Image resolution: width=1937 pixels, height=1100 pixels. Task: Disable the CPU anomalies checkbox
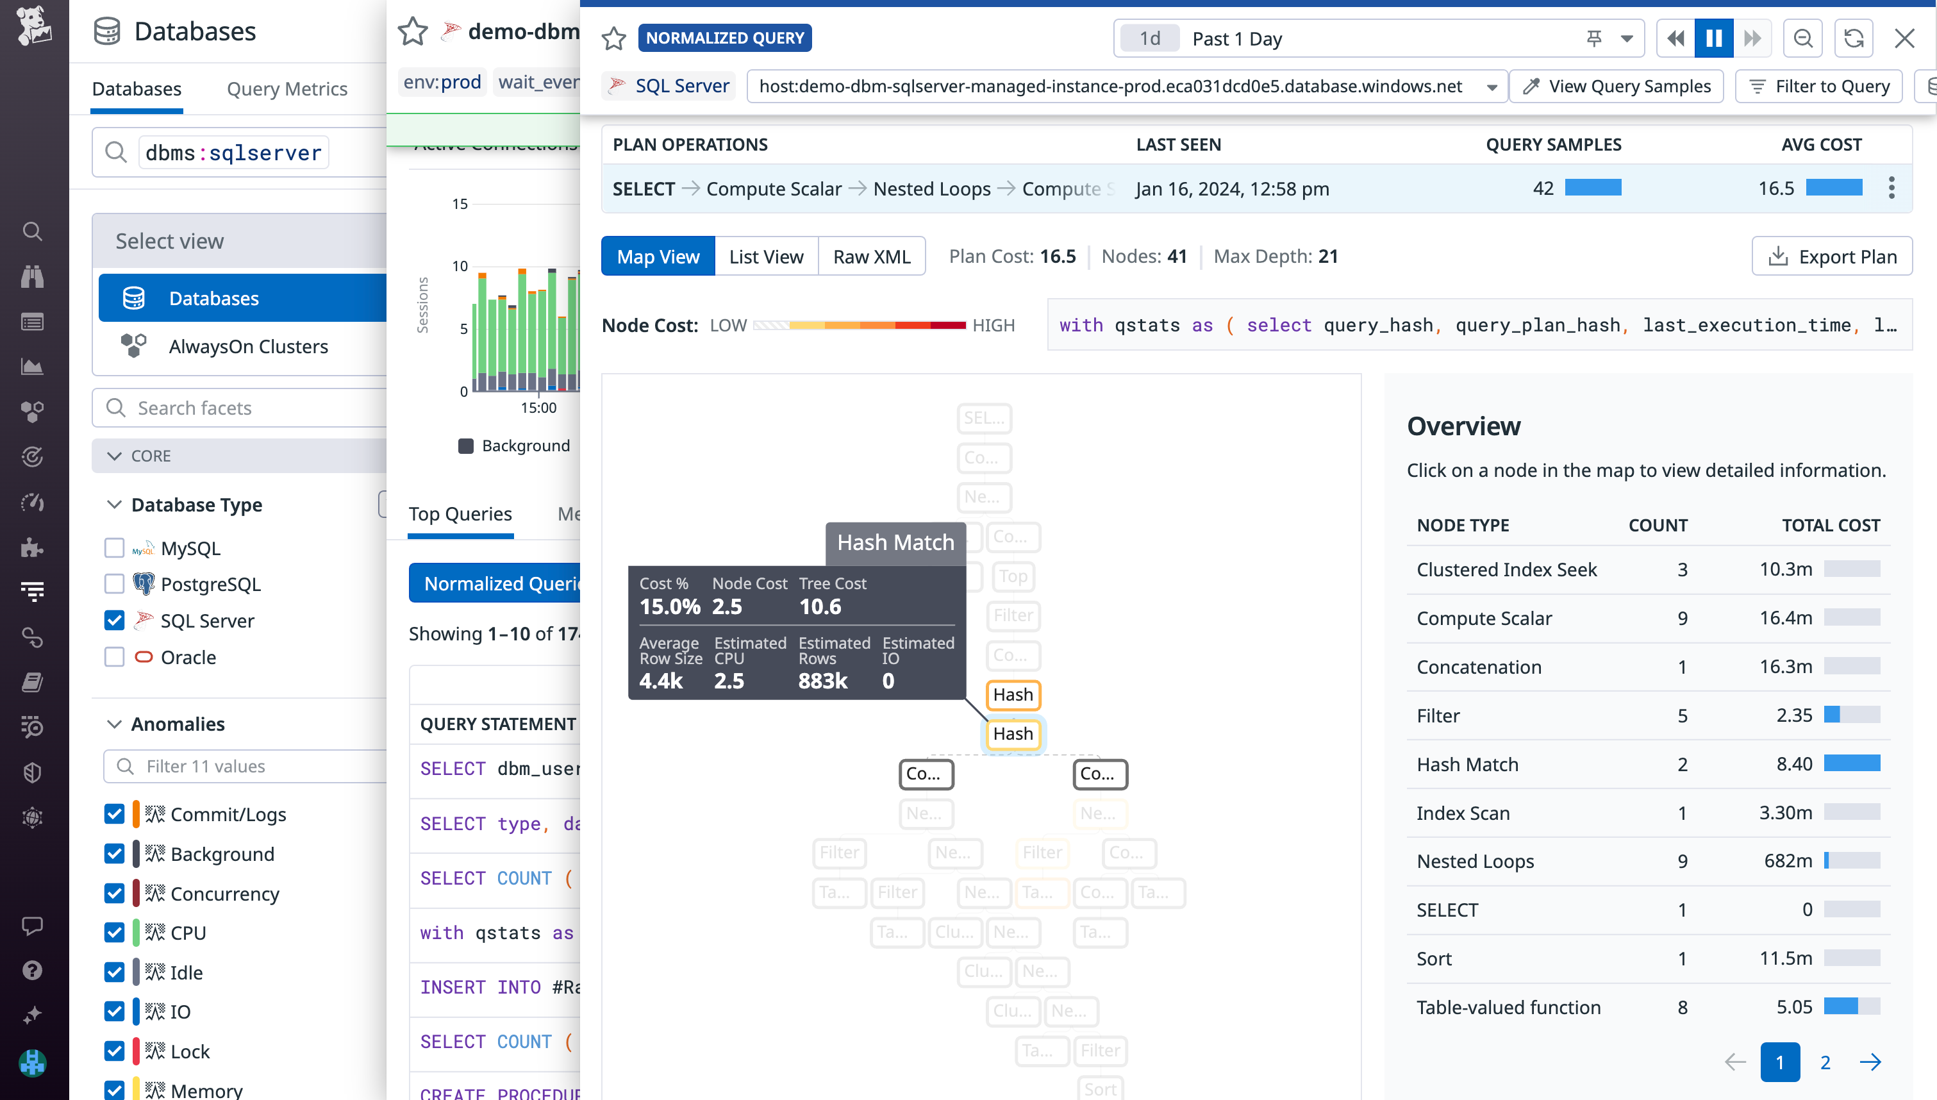coord(113,932)
